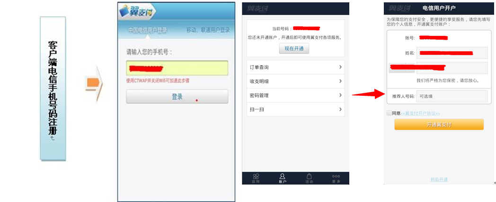The image size is (496, 202).
Task: Expand chevron beside 订单查询
Action: coord(340,67)
